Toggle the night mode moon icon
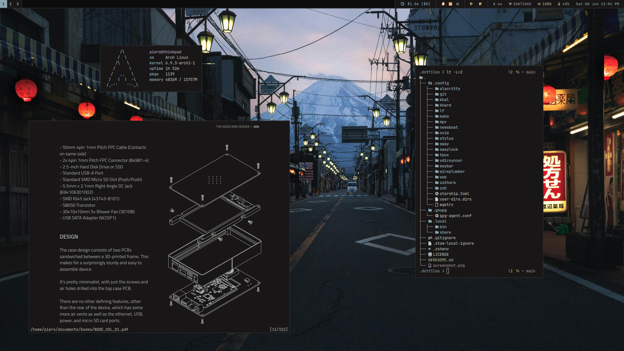The width and height of the screenshot is (624, 351). pyautogui.click(x=471, y=4)
